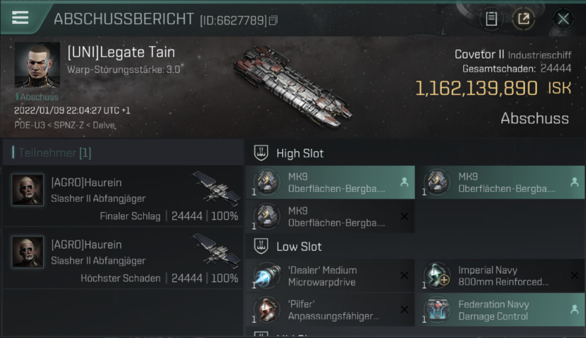Open the clipboard report icon
The height and width of the screenshot is (338, 586).
[491, 19]
